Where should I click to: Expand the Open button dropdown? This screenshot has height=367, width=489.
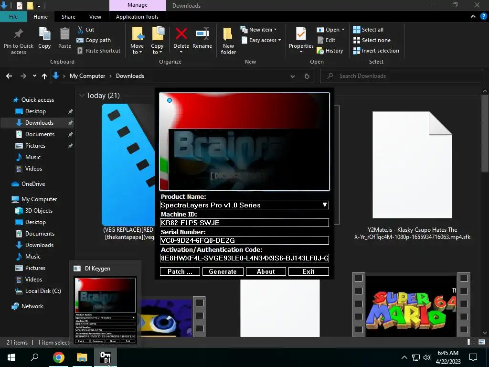coord(343,30)
